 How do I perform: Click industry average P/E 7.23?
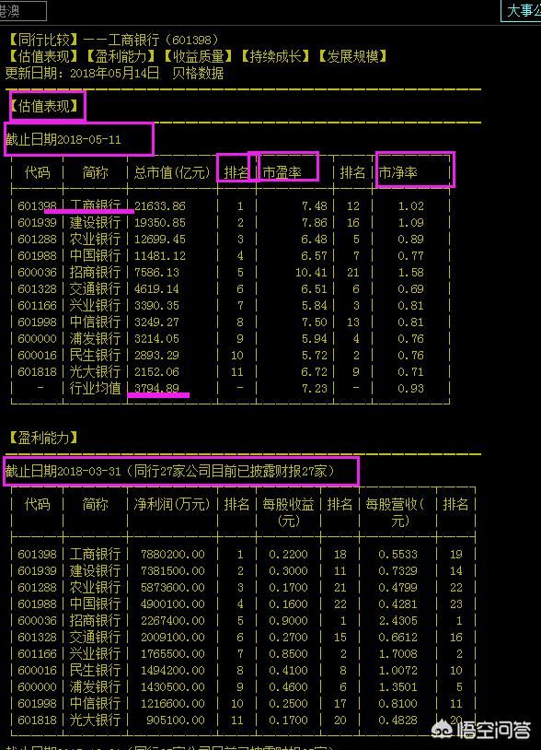click(315, 389)
